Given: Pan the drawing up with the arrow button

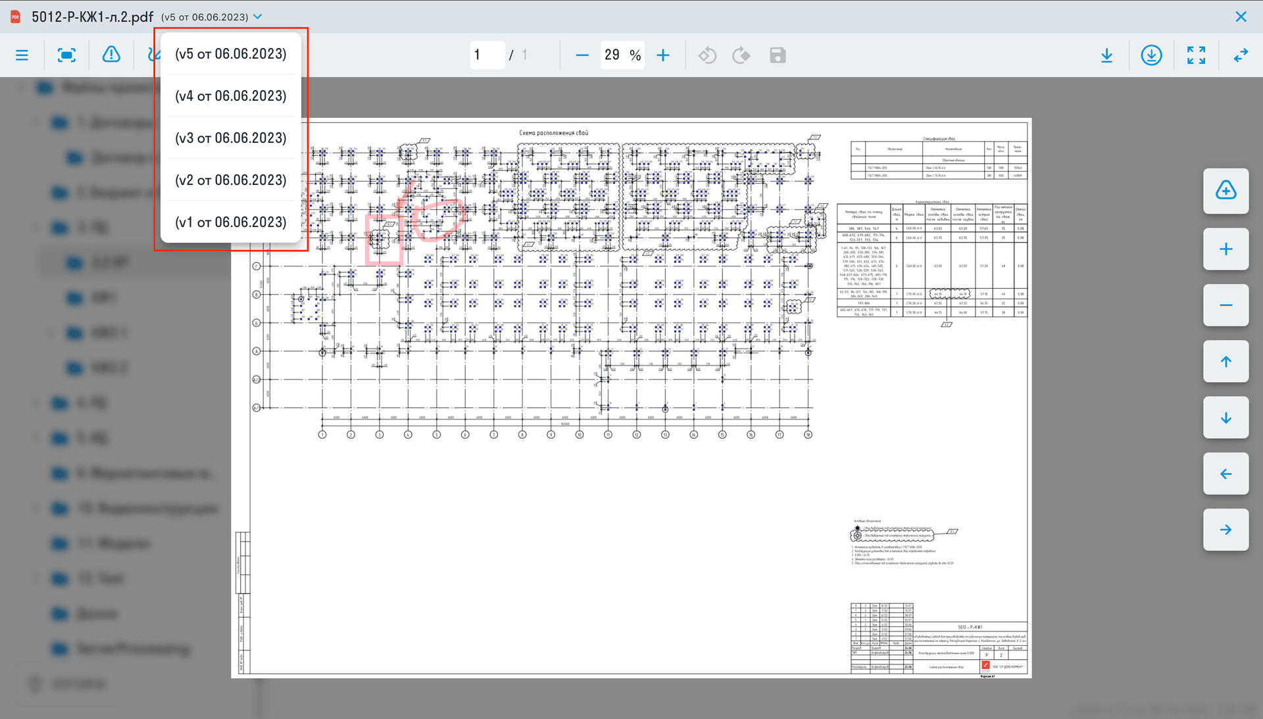Looking at the screenshot, I should pos(1226,361).
